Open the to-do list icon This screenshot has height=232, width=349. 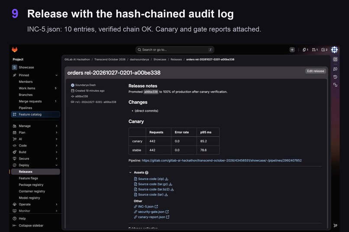click(x=324, y=50)
